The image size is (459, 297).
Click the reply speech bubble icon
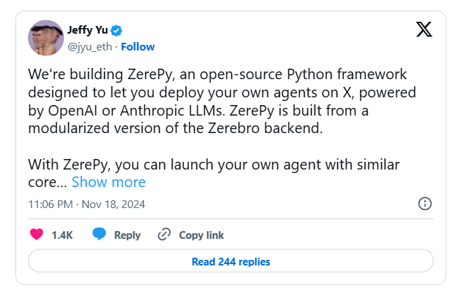coord(100,235)
